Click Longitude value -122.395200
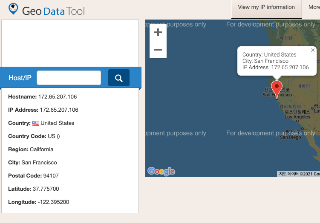Screen dimensions: 320x223 point(53,202)
